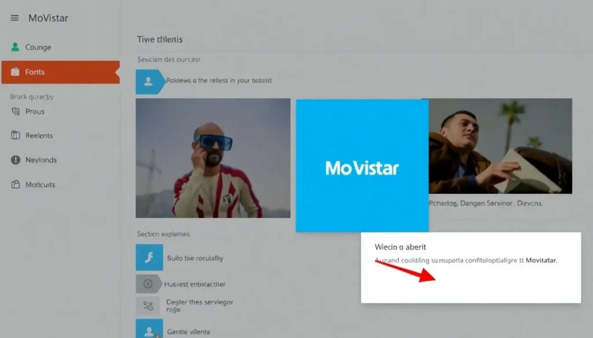593x338 pixels.
Task: Click the MoVistar title in the header
Action: pyautogui.click(x=49, y=18)
